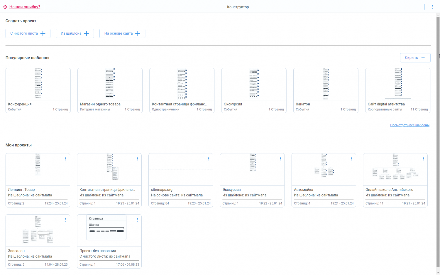
Task: Open options menu for sitemaps.org project
Action: coord(209,158)
